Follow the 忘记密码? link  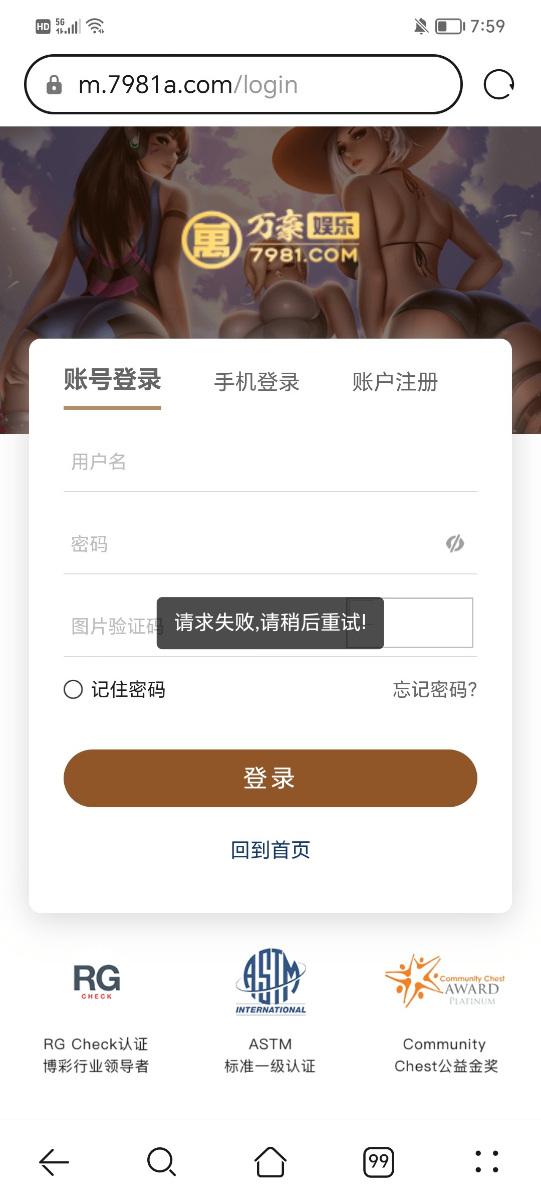coord(434,689)
